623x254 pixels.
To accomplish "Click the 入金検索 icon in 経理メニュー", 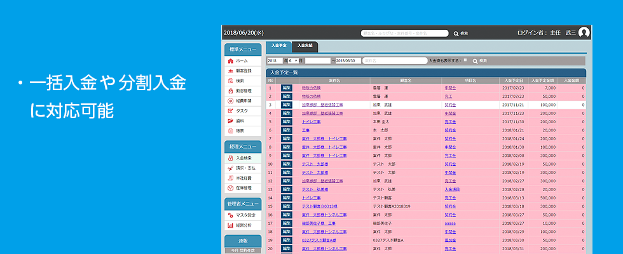I will tap(231, 158).
